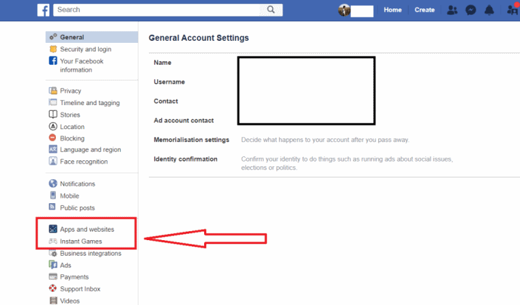
Task: Open Support Inbox label
Action: click(x=80, y=289)
